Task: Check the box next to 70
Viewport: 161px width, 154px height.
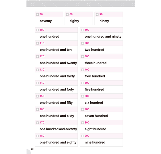Action: pos(37,14)
